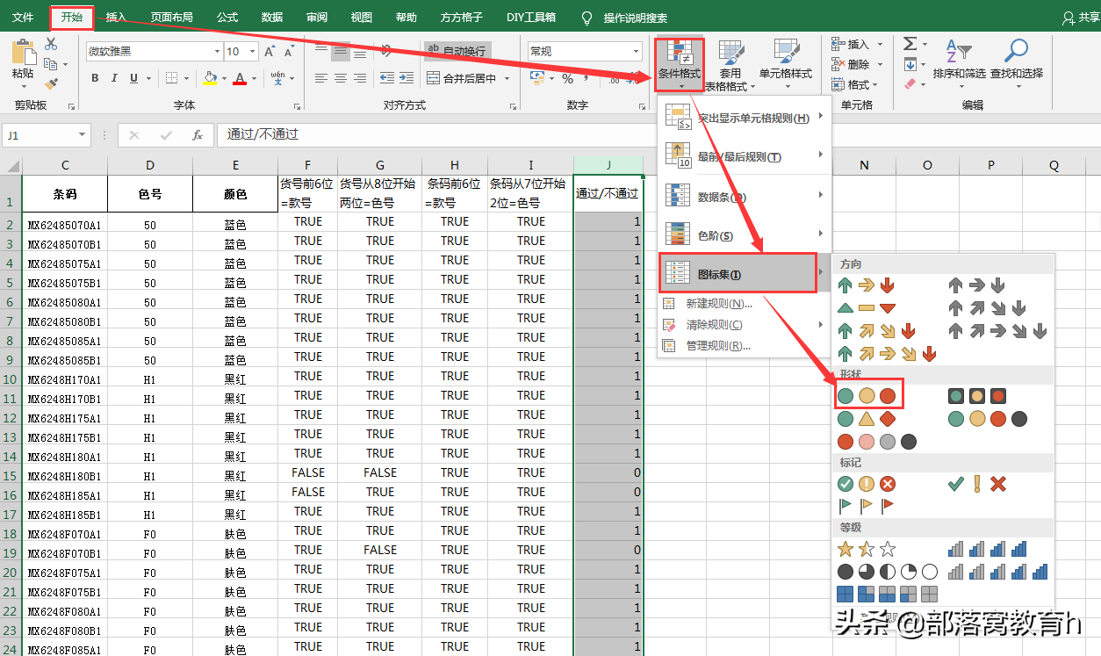Click 新建规则 (New Rule) entry

(717, 304)
